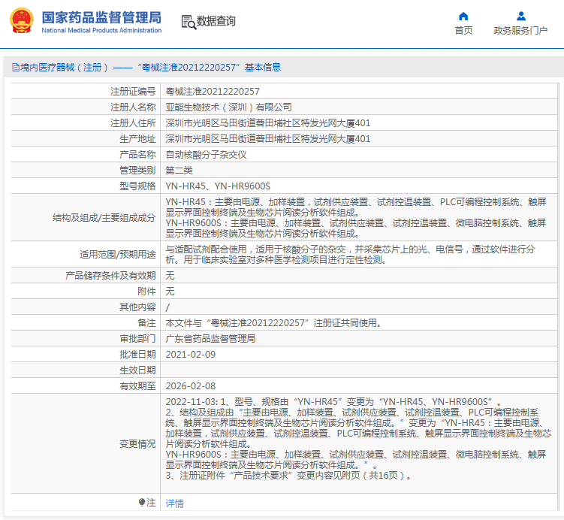Click the 结构及组成/主要组成成分 label
This screenshot has width=564, height=520.
pyautogui.click(x=104, y=218)
